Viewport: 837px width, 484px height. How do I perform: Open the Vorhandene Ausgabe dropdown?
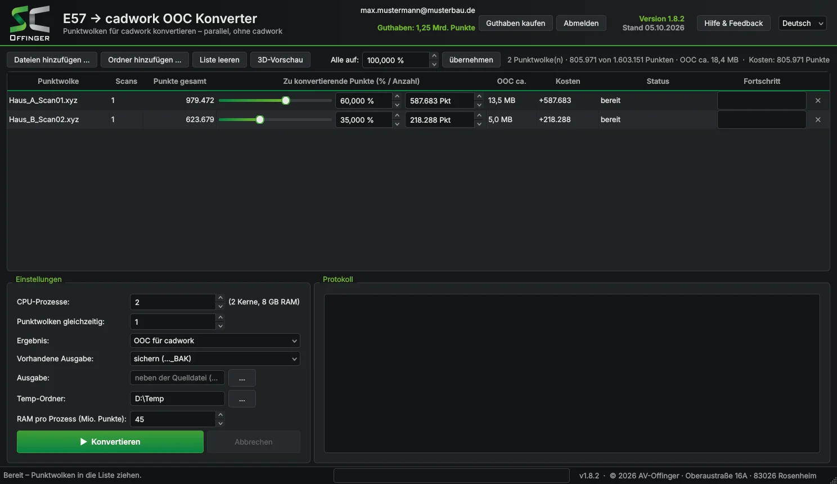click(215, 358)
